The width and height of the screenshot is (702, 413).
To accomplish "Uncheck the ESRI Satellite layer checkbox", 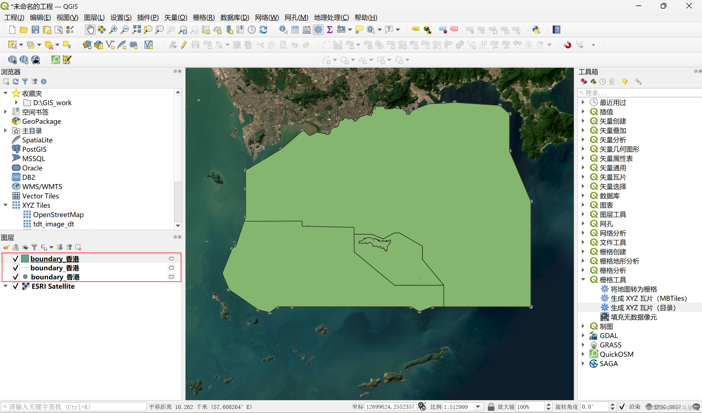I will 16,286.
